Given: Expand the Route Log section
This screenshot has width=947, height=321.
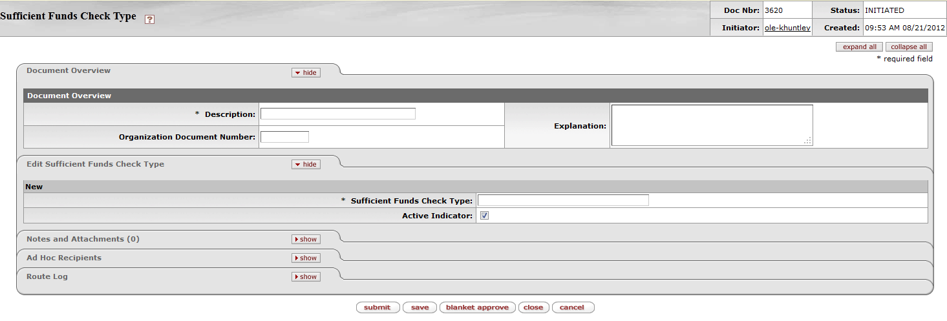Looking at the screenshot, I should [306, 277].
